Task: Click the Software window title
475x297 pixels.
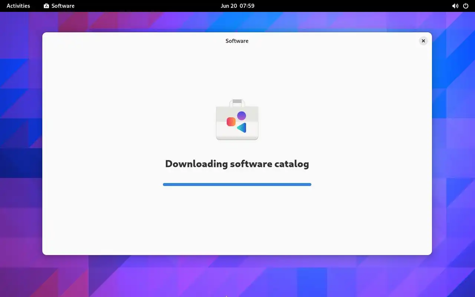Action: (x=237, y=41)
